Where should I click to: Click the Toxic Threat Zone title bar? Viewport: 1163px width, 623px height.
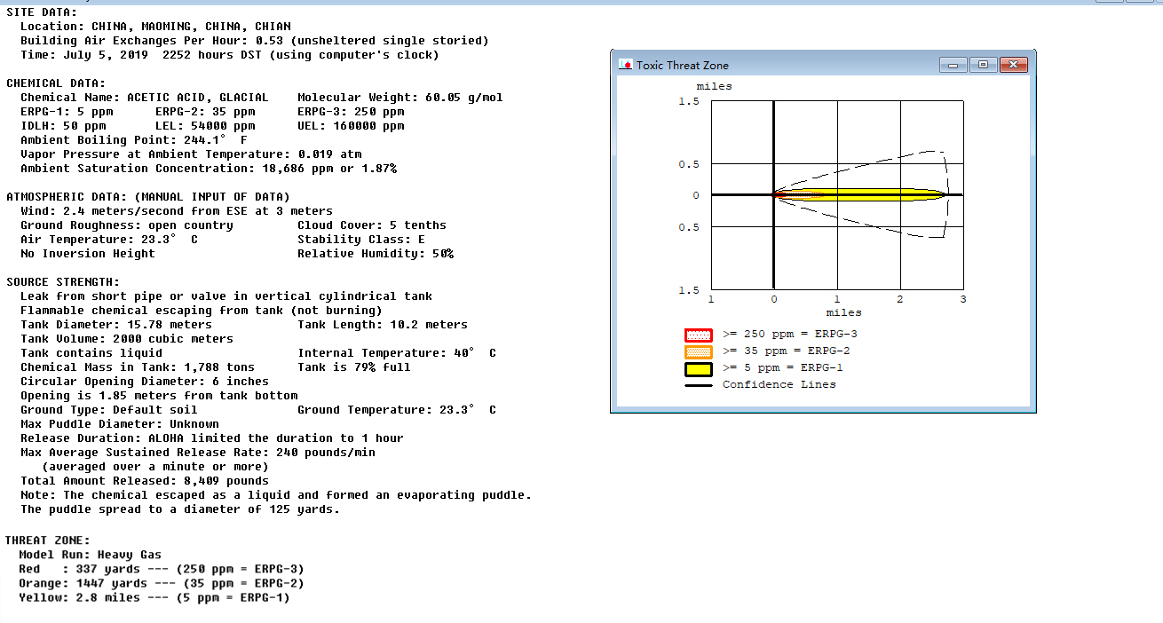823,65
